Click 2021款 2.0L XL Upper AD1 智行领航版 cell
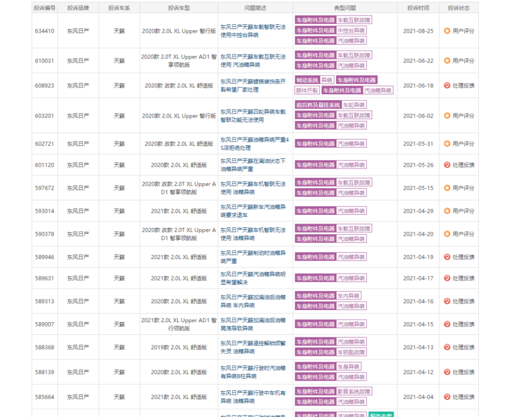 coord(179,324)
